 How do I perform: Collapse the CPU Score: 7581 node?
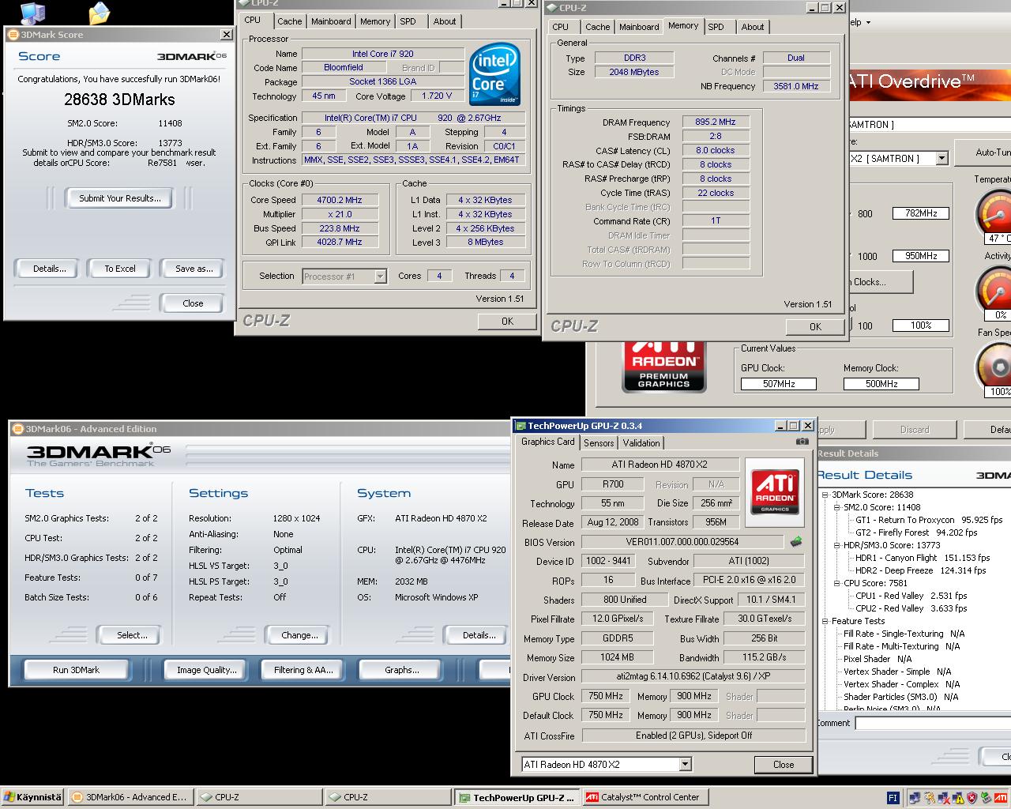click(x=837, y=583)
